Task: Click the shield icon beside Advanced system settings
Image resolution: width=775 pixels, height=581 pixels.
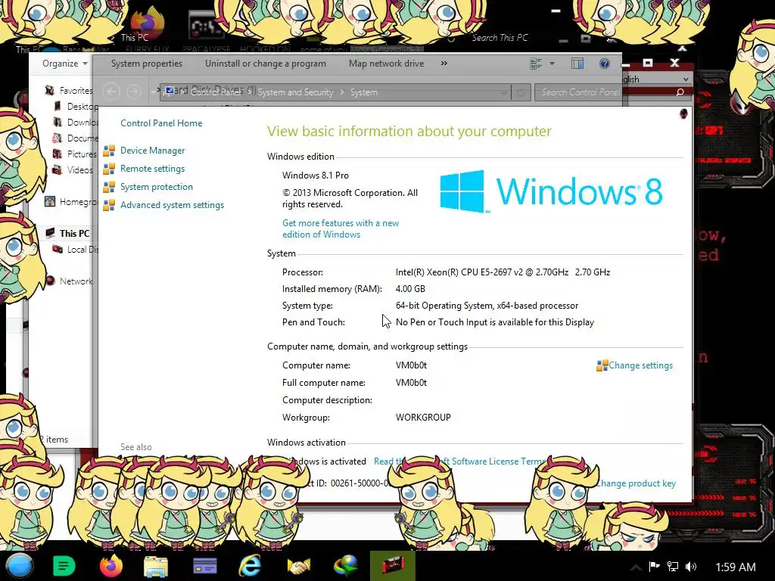Action: (x=109, y=205)
